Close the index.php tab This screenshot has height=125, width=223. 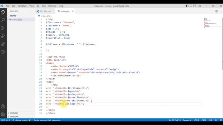click(x=73, y=11)
